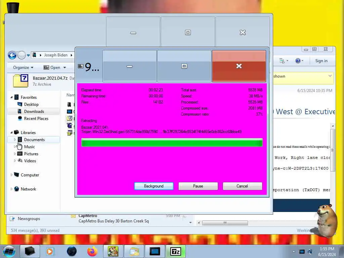Open Newsgroups in the mail window
The image size is (344, 258).
click(29, 219)
